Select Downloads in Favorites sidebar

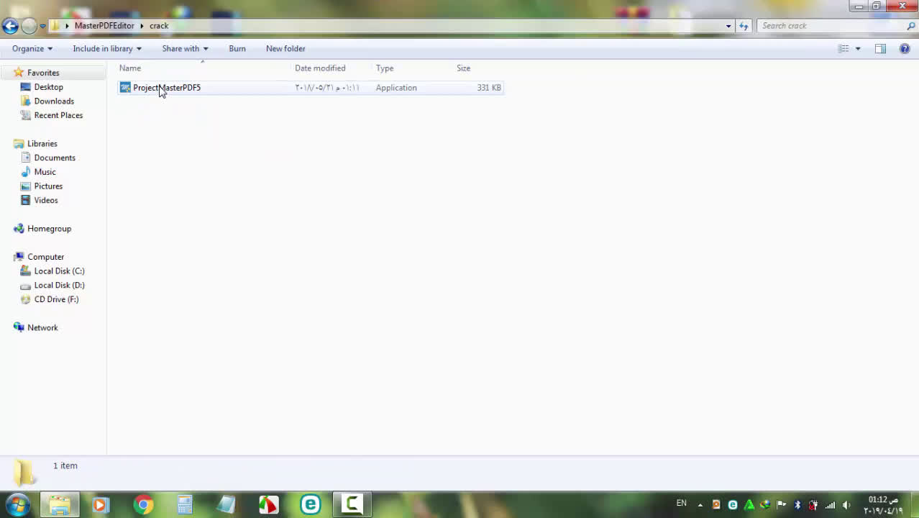point(54,101)
